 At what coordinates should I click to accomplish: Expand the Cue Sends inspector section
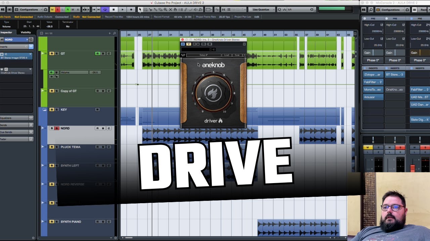coord(16,132)
